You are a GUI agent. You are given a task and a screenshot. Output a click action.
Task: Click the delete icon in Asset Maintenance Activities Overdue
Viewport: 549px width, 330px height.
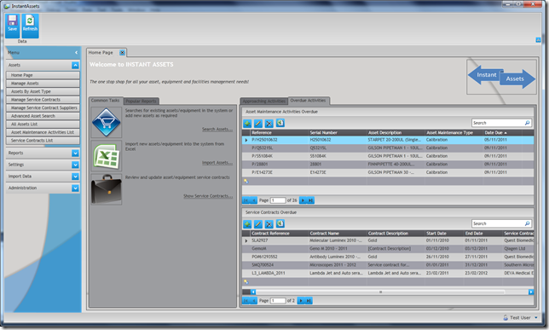coord(269,124)
